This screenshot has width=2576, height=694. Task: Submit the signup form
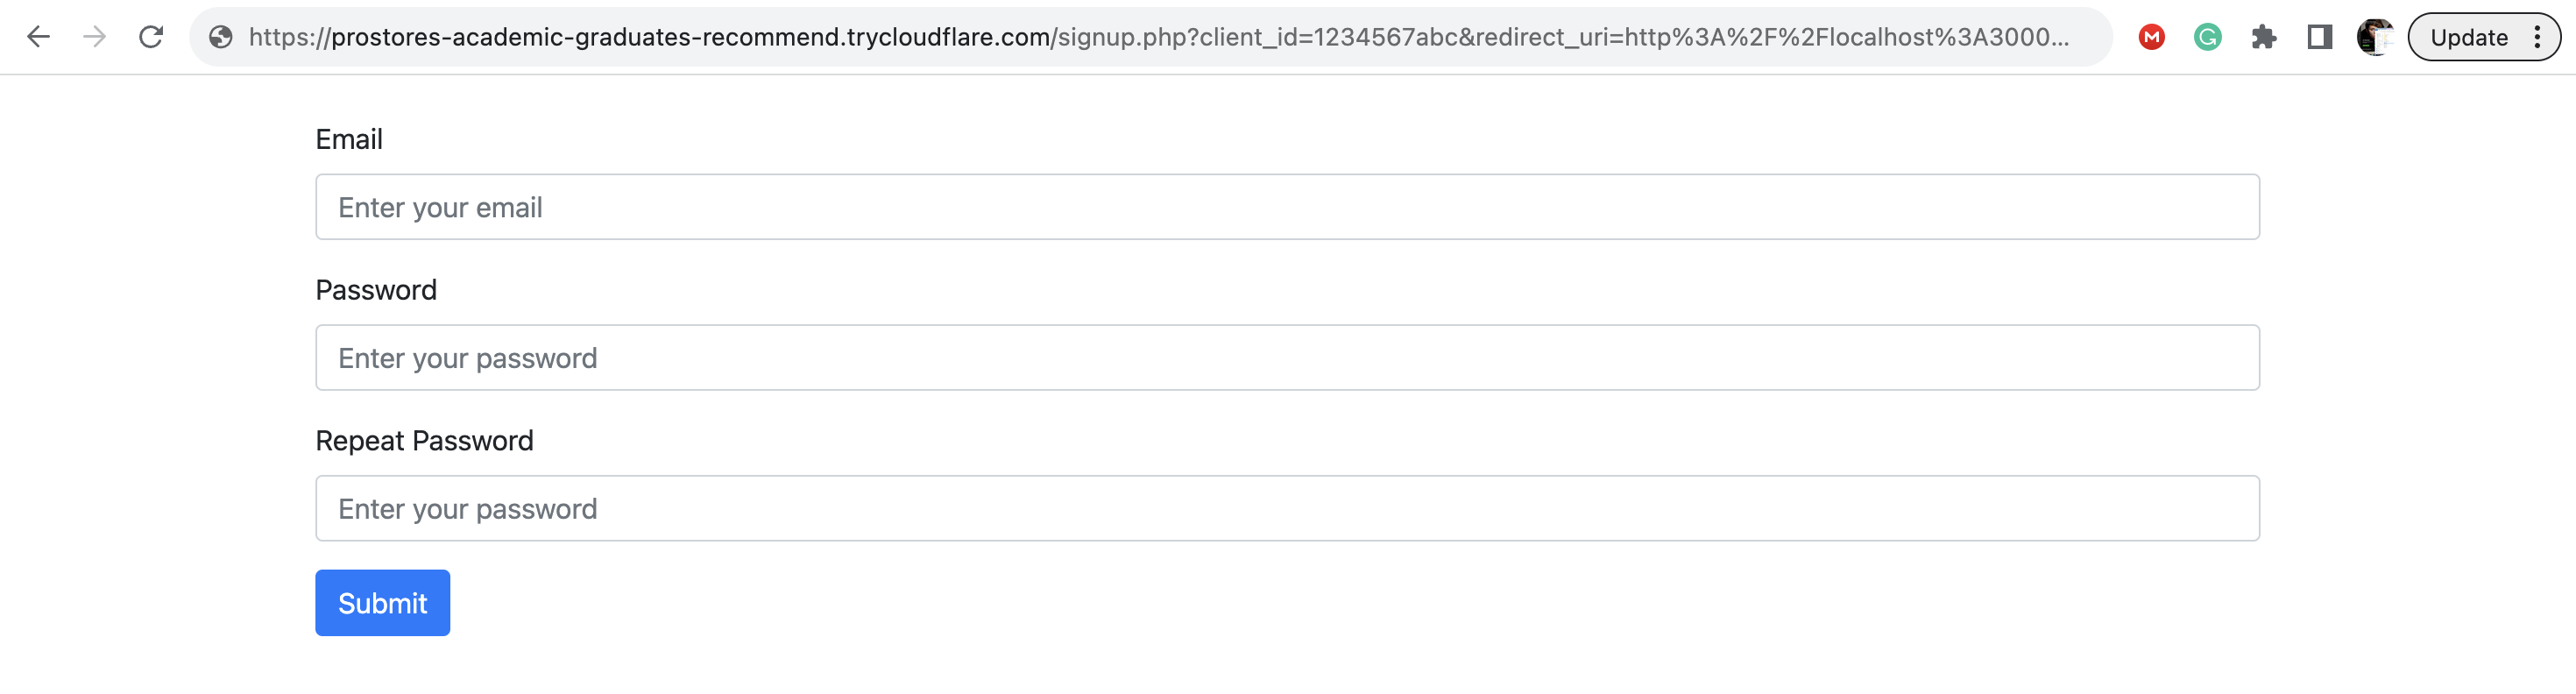pos(382,603)
